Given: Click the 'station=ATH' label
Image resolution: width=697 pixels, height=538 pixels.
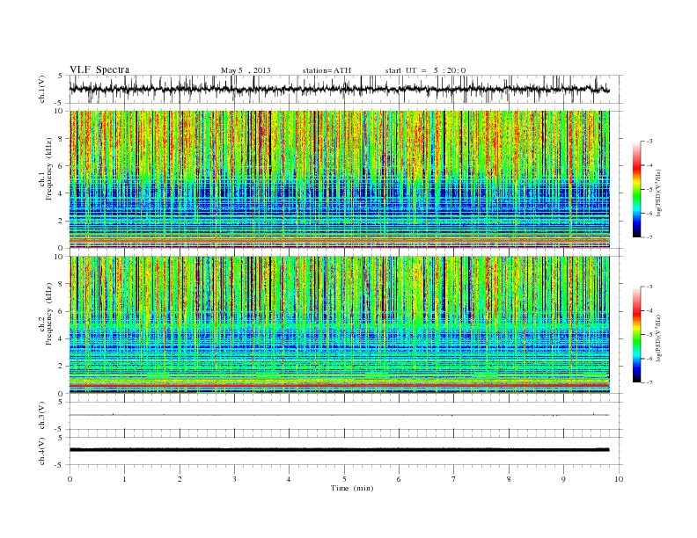Looking at the screenshot, I should [x=326, y=70].
